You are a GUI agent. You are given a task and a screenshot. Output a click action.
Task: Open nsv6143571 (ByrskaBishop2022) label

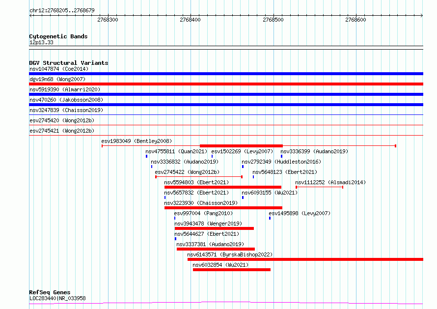tap(230, 254)
